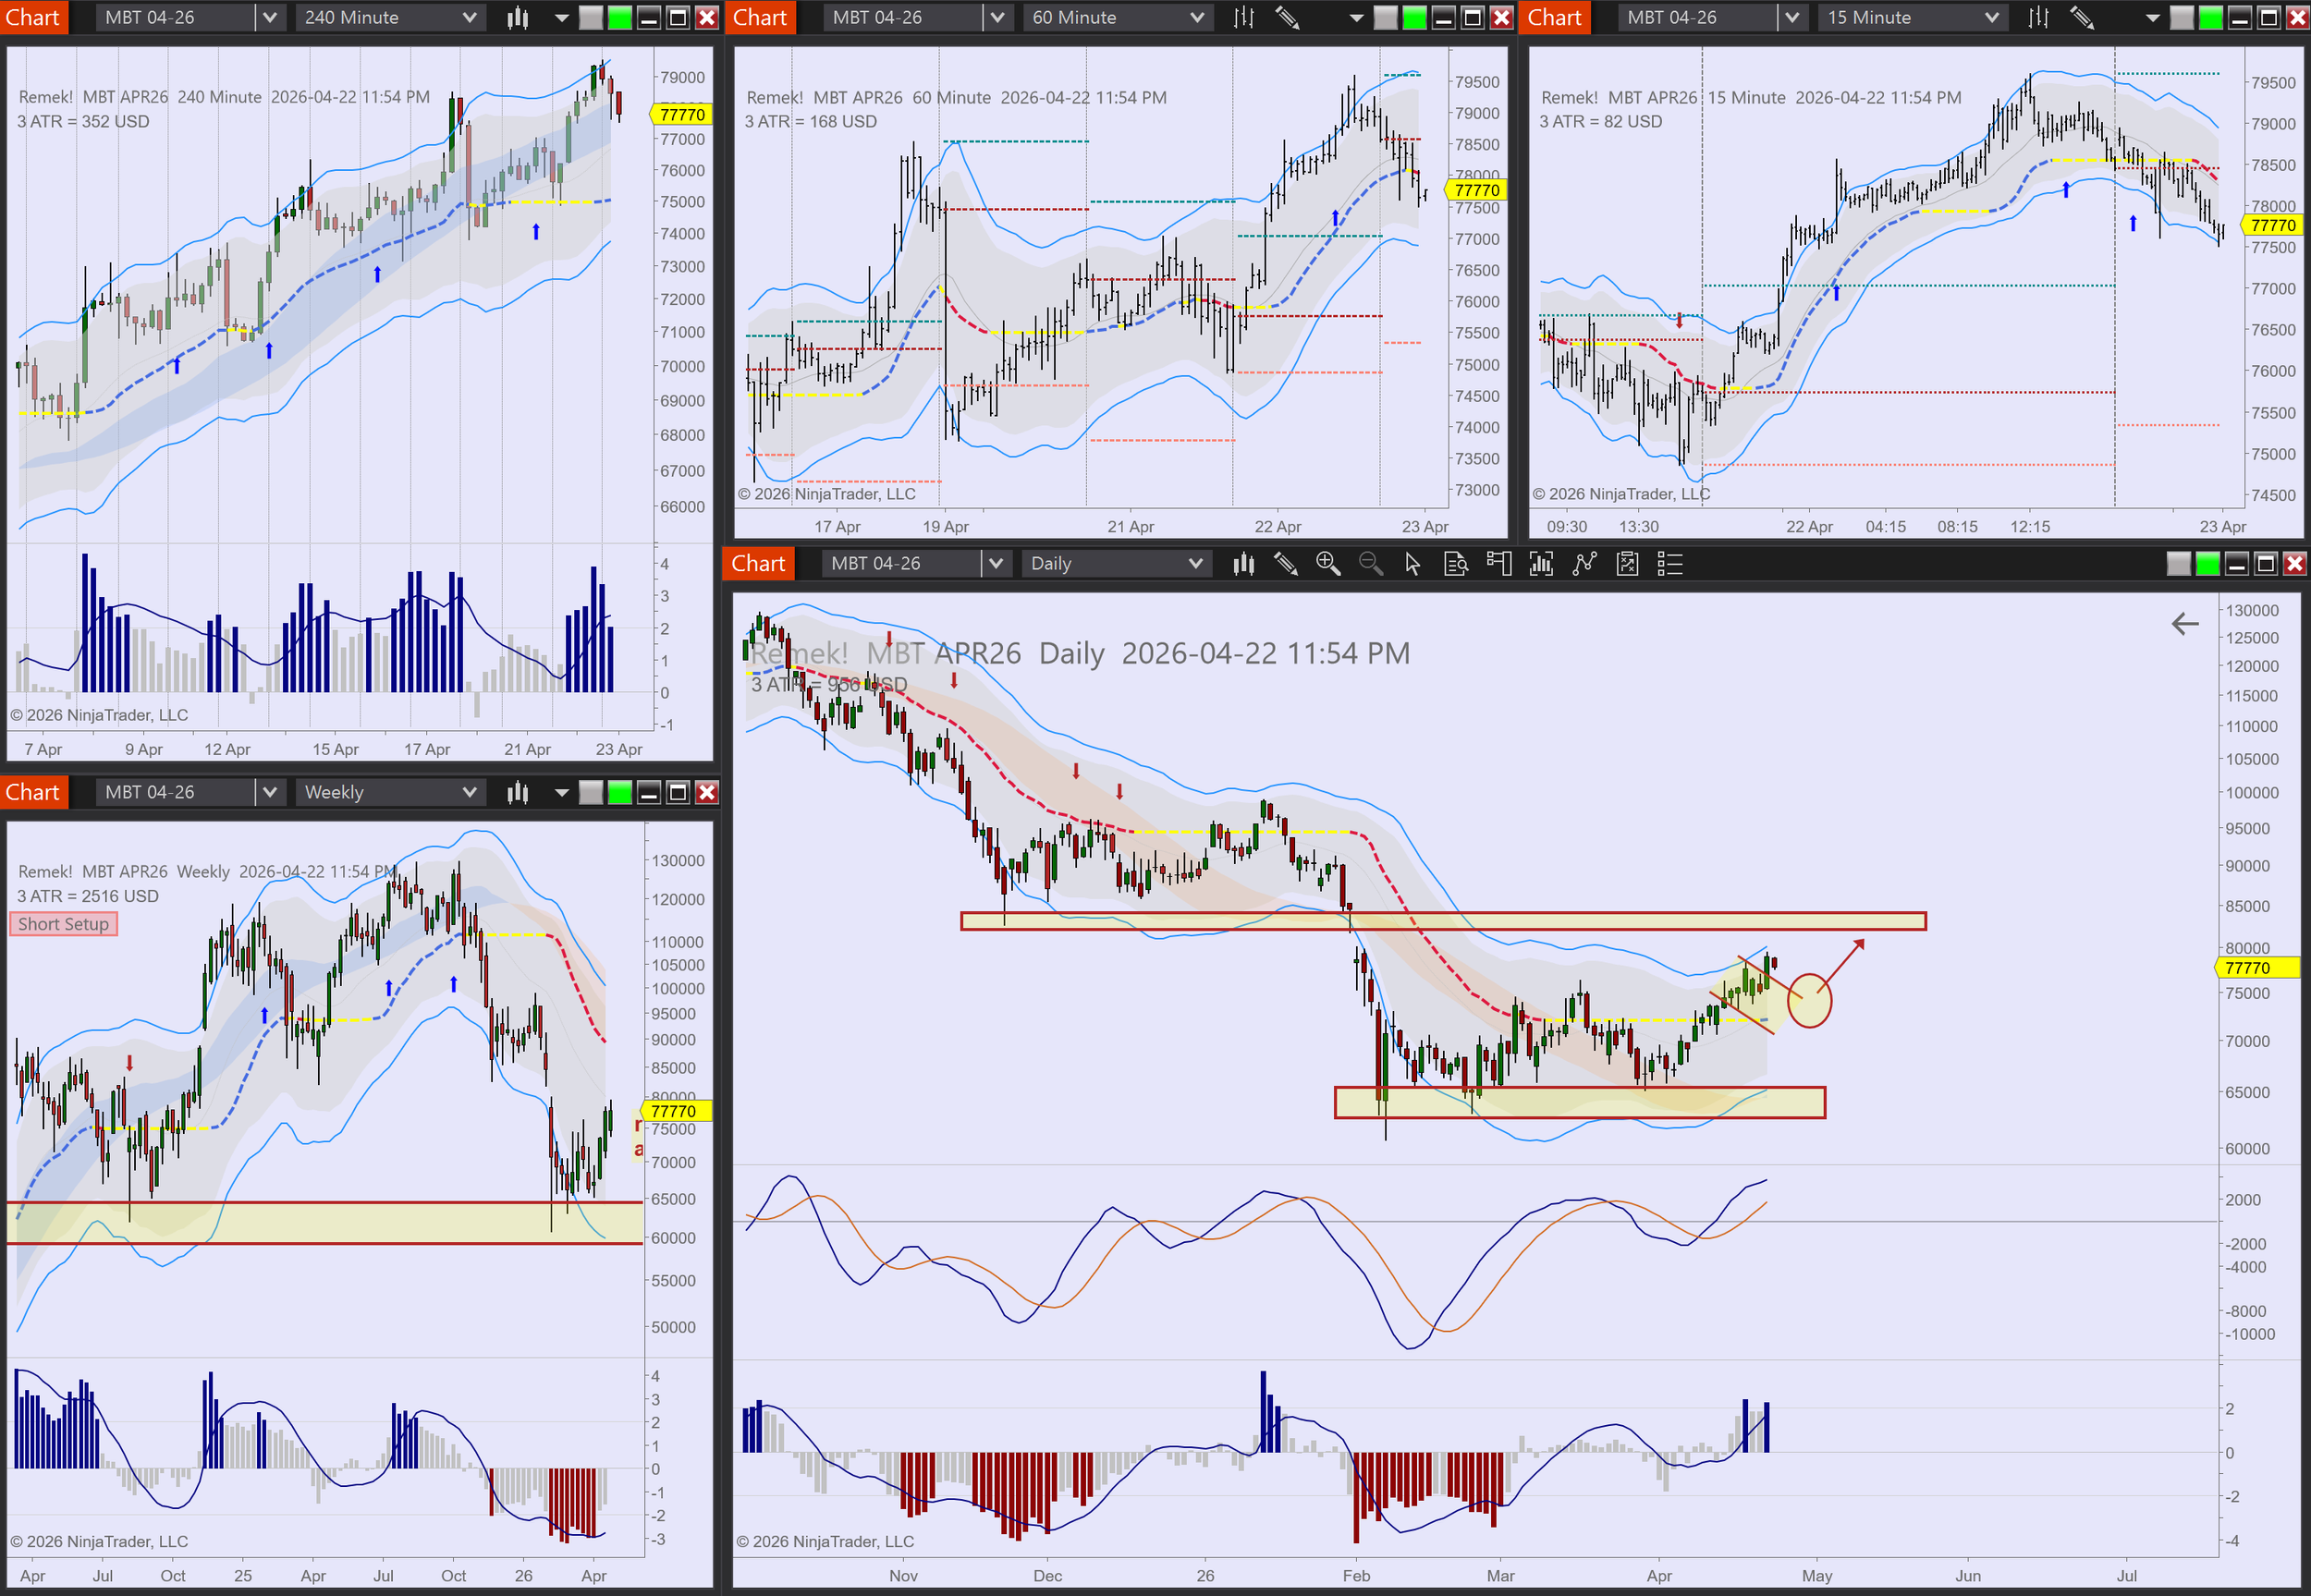Click back arrow on Daily chart
2311x1596 pixels.
[x=2185, y=624]
